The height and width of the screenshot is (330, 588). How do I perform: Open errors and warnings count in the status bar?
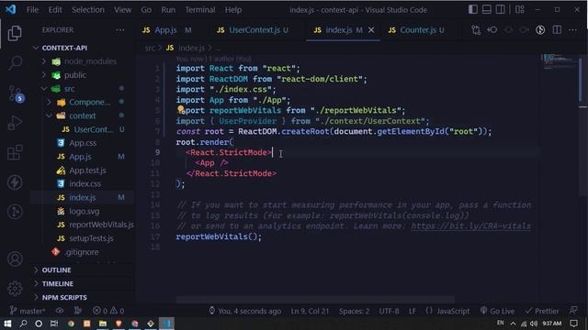point(108,311)
